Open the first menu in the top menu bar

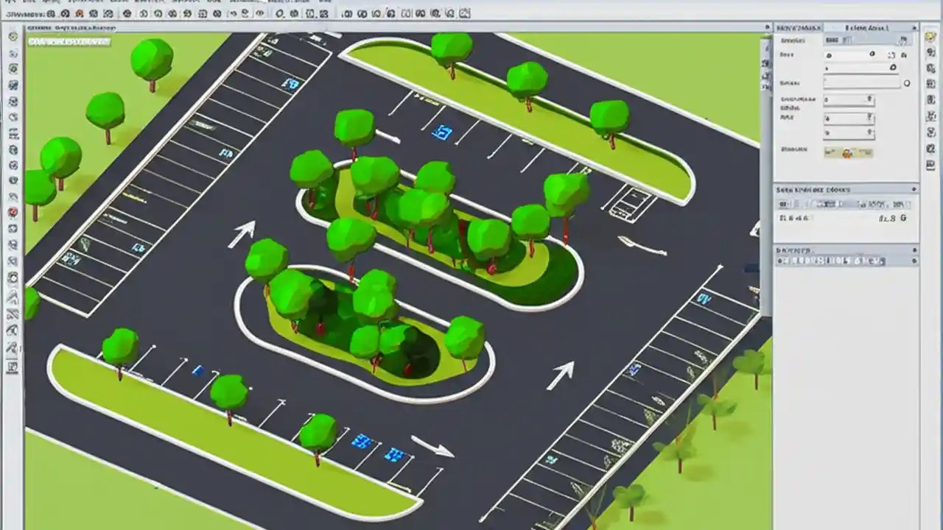pyautogui.click(x=10, y=3)
